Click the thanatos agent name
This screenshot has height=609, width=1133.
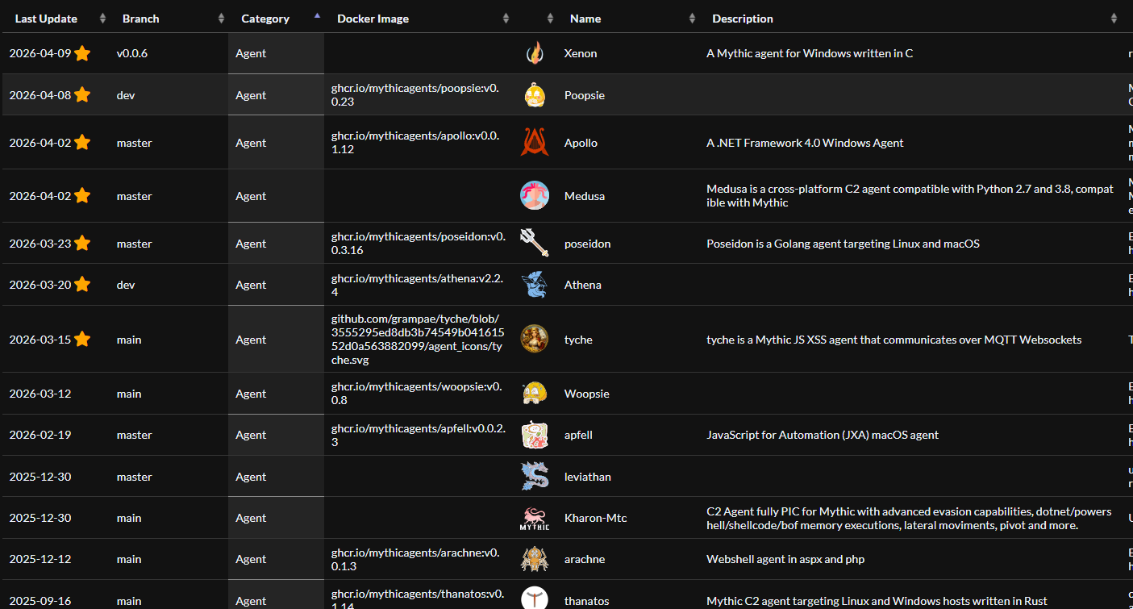[587, 601]
